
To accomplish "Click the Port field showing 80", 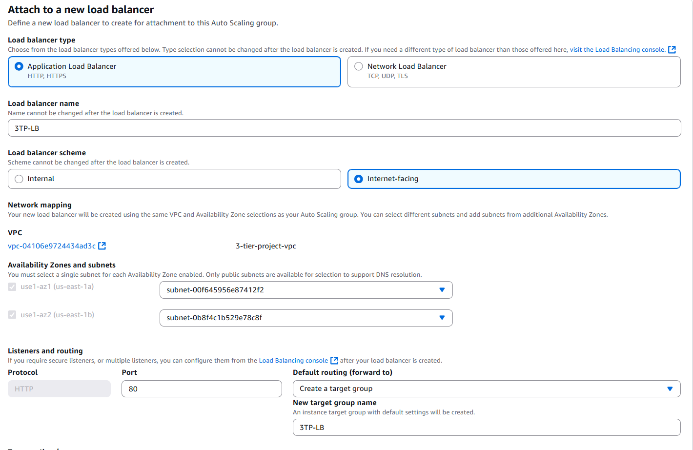I will (202, 389).
